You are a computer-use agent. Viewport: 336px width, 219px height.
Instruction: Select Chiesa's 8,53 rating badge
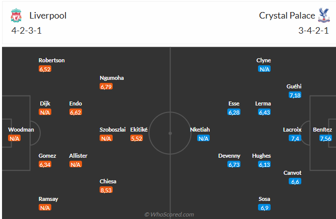pos(106,190)
